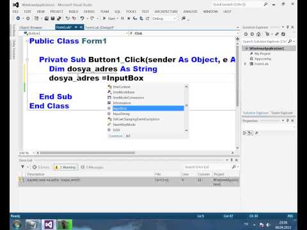Switch IntelliSense to the Common tab
307x230 pixels.
(115, 136)
